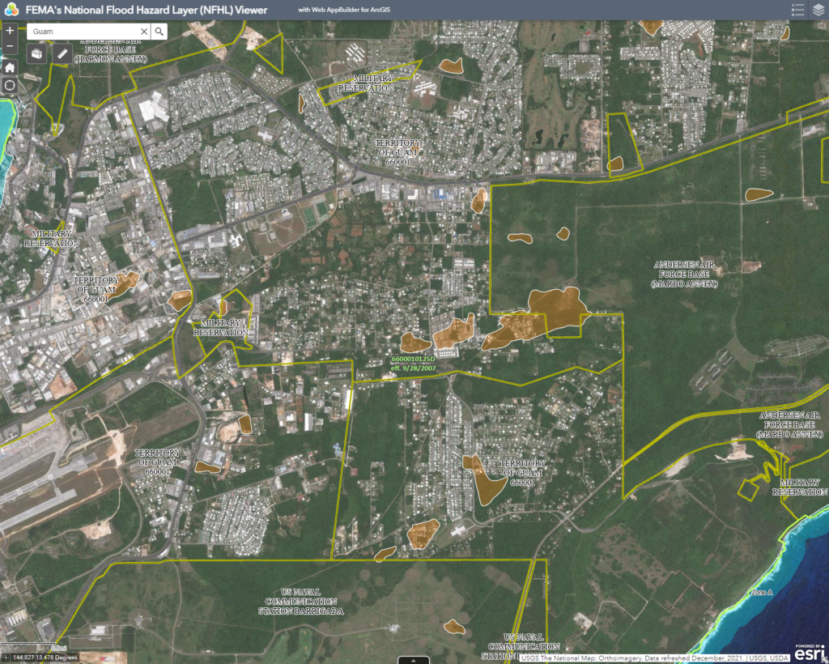Viewport: 829px width, 664px height.
Task: Click the blue Zone A label
Action: (x=762, y=594)
